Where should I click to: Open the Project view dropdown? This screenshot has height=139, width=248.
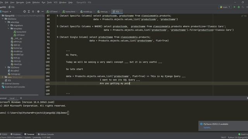(x=6, y=12)
